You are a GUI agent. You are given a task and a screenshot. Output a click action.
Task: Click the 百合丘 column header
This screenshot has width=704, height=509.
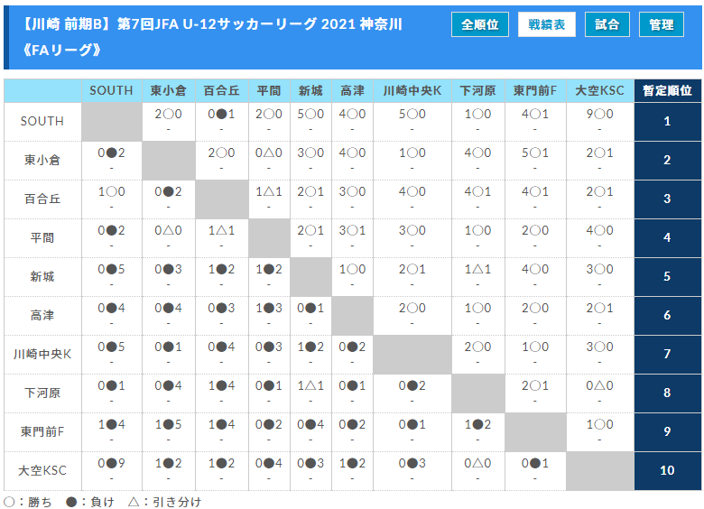point(222,90)
